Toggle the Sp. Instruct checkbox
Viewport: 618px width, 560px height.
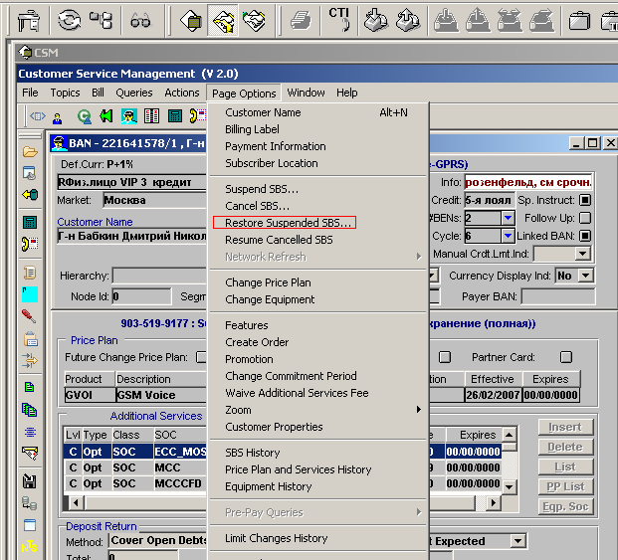[x=585, y=200]
